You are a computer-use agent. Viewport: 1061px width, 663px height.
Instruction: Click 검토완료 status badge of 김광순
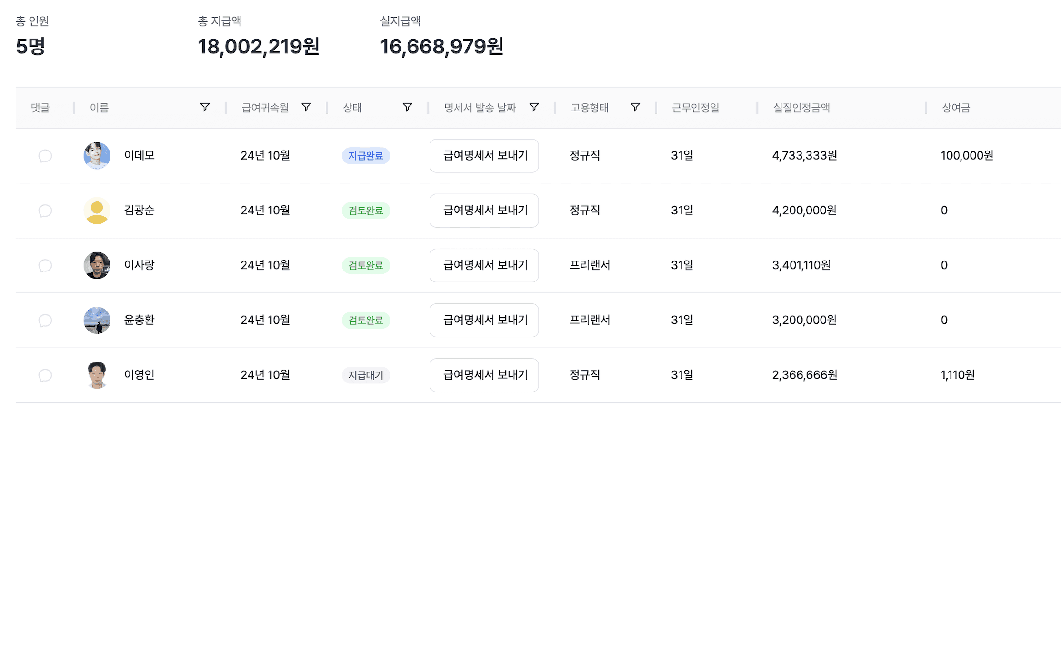366,211
